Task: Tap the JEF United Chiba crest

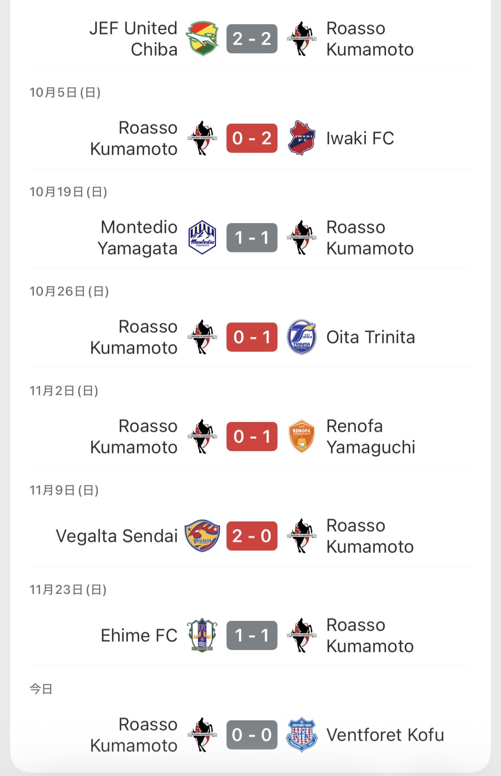Action: 202,39
